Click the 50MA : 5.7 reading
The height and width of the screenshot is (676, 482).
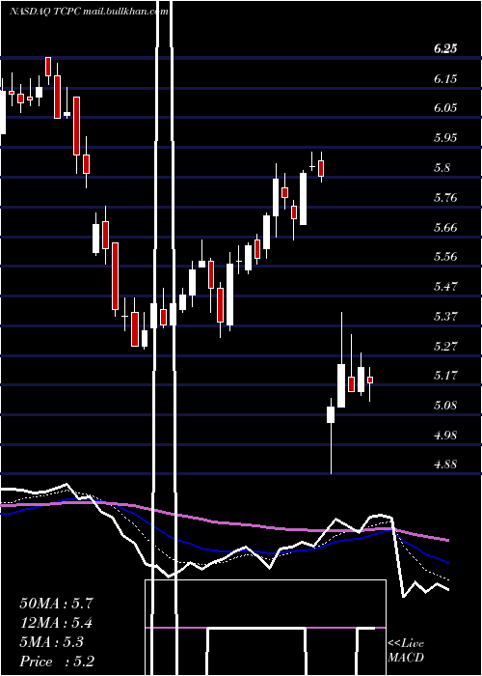click(x=56, y=604)
